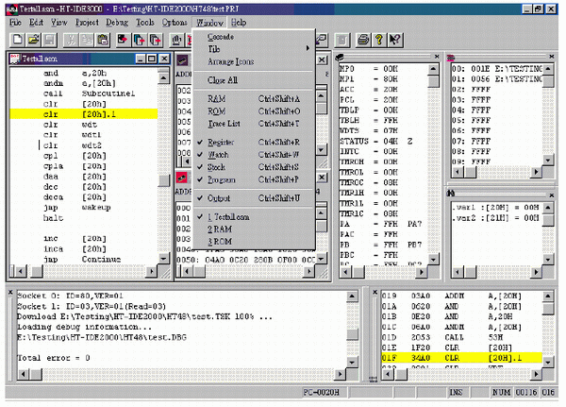The width and height of the screenshot is (566, 407).
Task: Click Test1.asm vertical scrollbar thumb
Action: click(x=164, y=180)
